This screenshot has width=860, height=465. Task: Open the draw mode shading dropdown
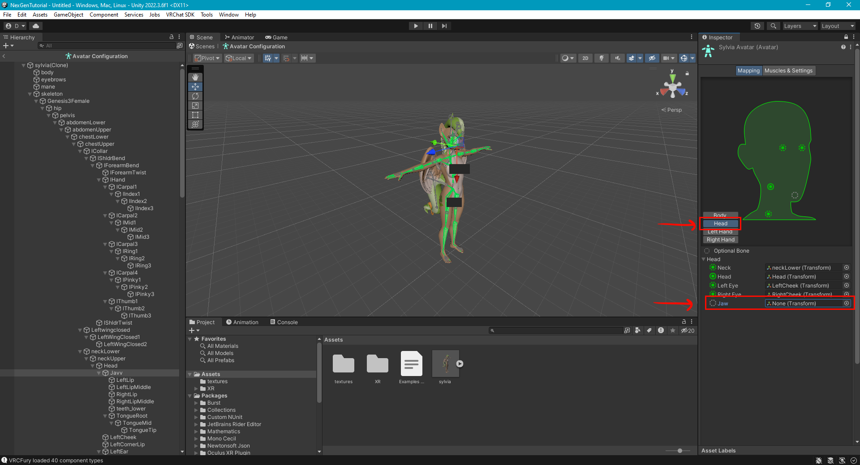click(568, 58)
